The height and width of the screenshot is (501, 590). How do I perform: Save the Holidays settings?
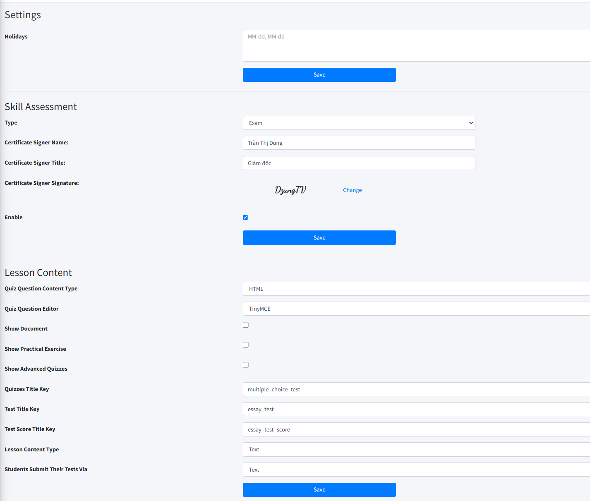tap(319, 75)
